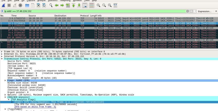Collapse the [Timestamps] node
Screen dimensions: 218x111
click(x=5, y=109)
